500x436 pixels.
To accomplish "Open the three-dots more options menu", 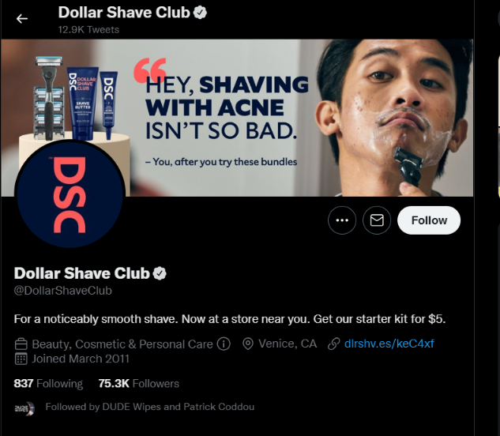I will (342, 220).
